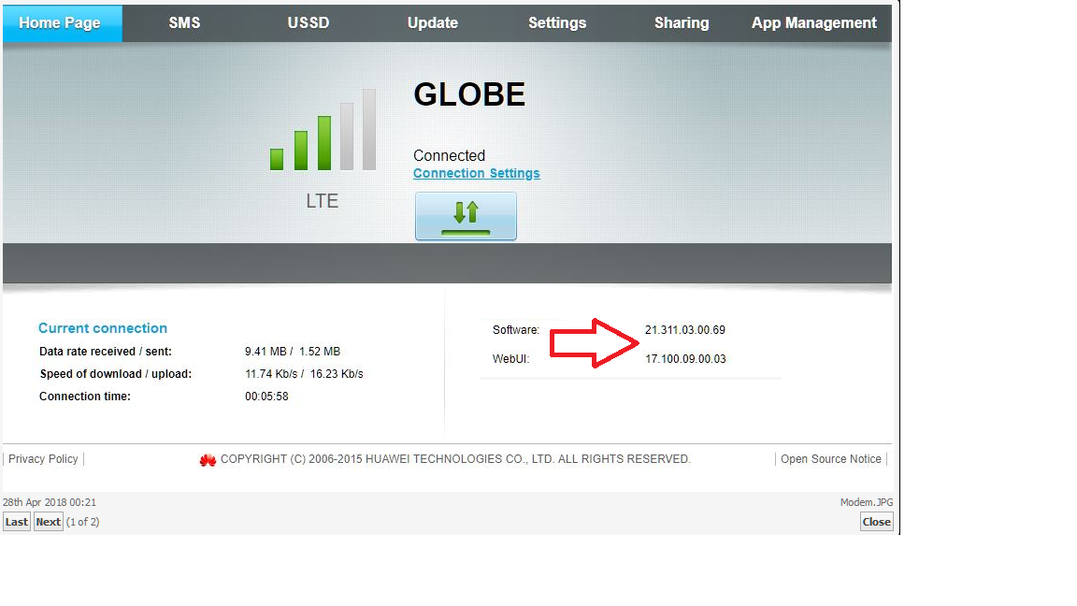Click the Current connection heading

(103, 327)
